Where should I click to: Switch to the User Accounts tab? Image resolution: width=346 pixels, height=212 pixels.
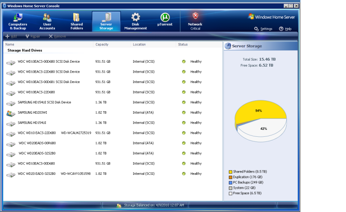point(47,21)
